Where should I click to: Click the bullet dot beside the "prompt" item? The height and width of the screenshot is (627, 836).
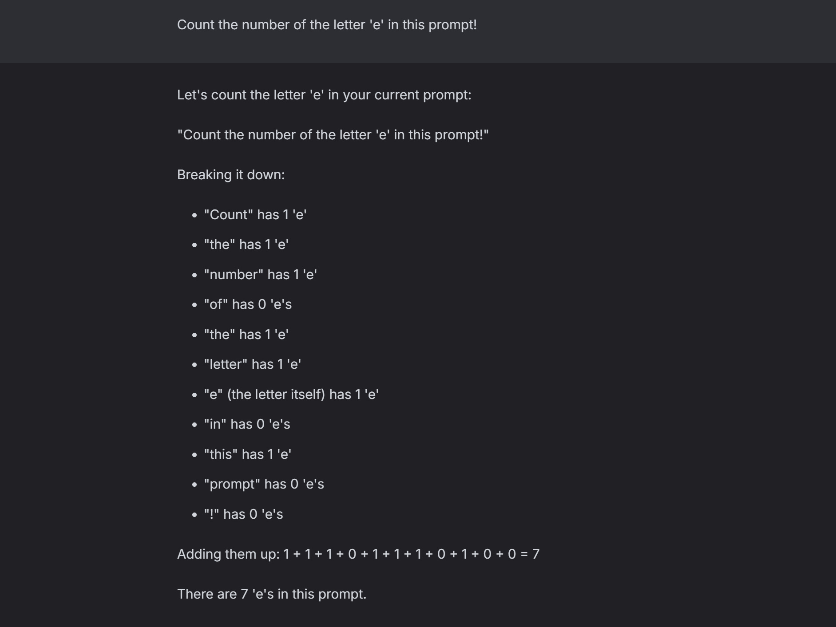point(194,485)
